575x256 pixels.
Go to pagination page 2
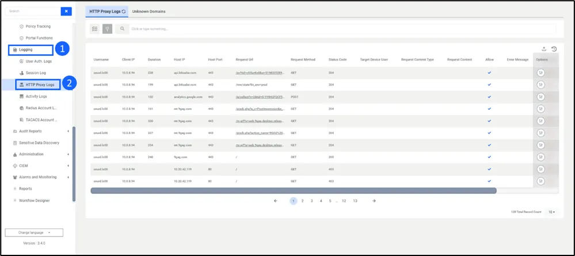303,201
